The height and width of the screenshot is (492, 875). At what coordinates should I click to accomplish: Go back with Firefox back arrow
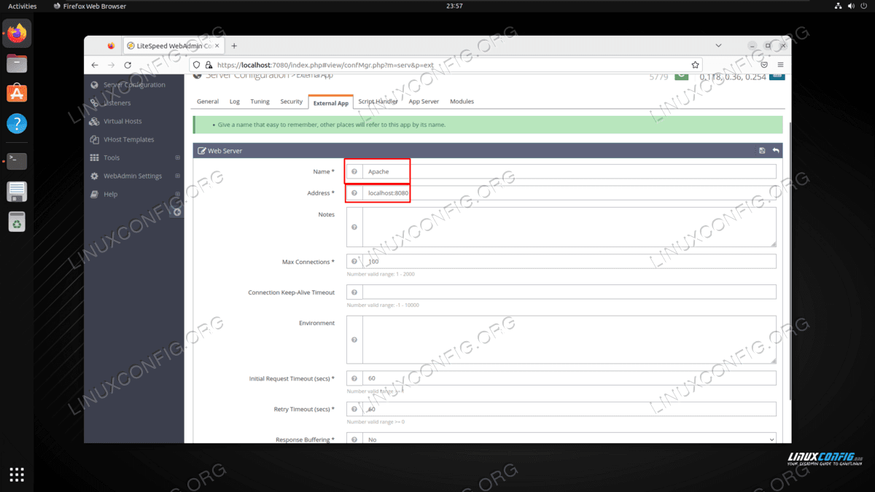[95, 65]
